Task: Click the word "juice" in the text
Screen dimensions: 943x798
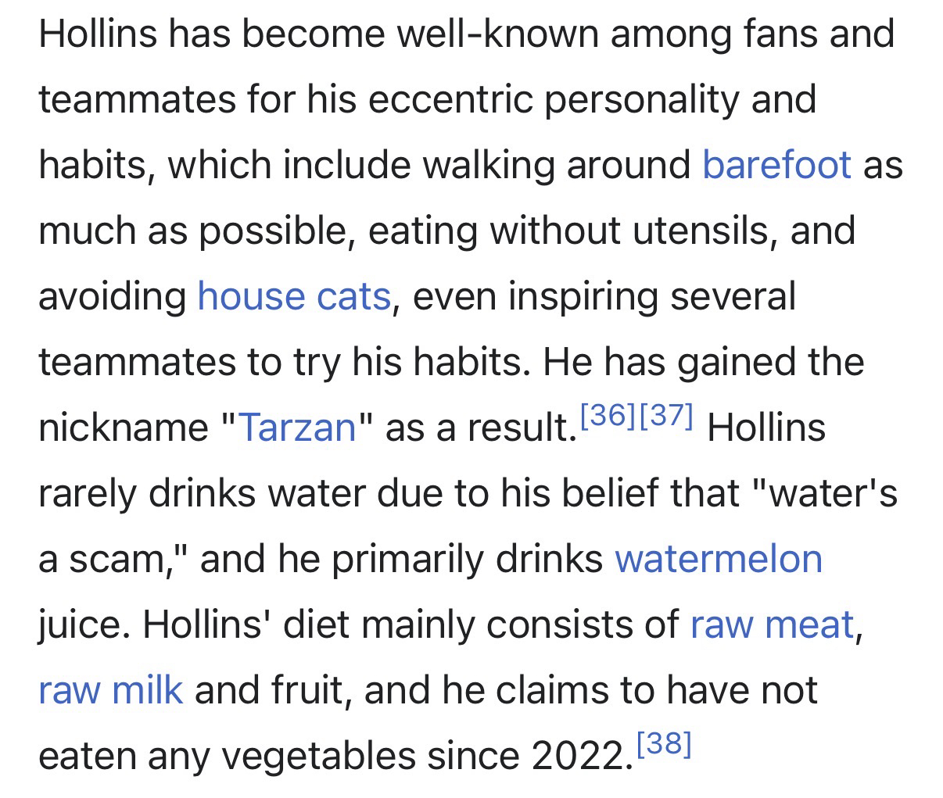Action: point(83,624)
